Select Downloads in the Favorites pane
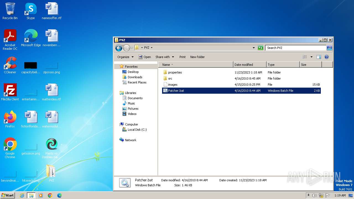354x199 pixels. tap(135, 77)
